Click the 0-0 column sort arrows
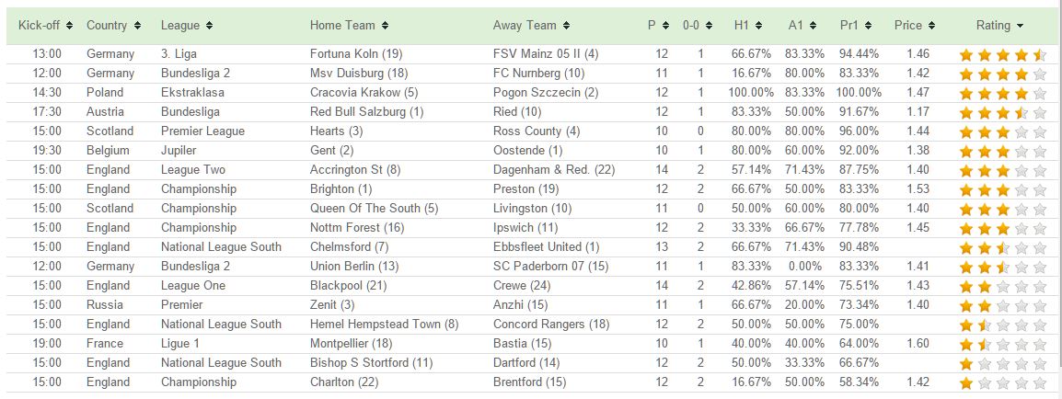Image resolution: width=1062 pixels, height=399 pixels. (709, 26)
